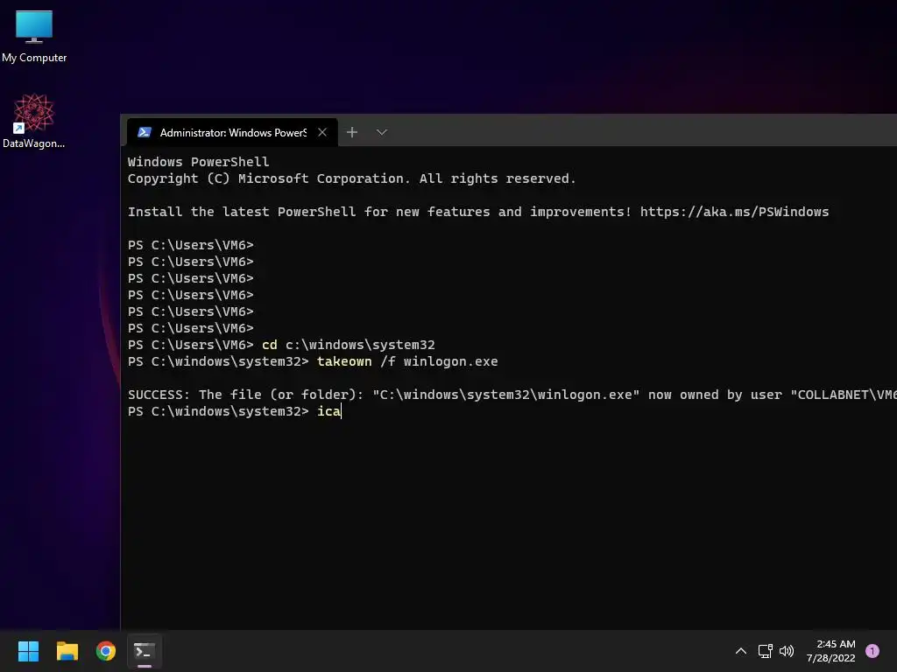Screen dimensions: 897x672
Task: Open the network status tray icon
Action: pos(765,651)
